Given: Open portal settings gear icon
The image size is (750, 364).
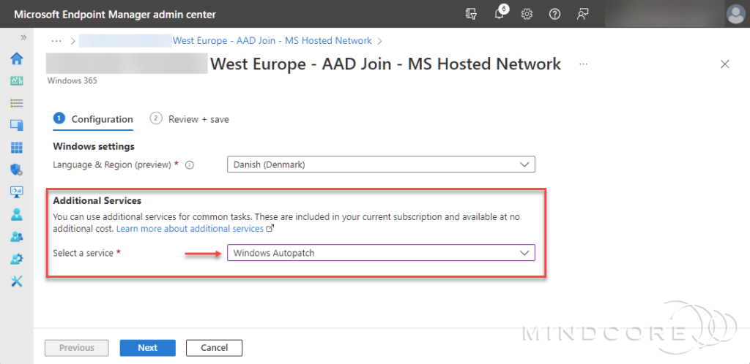Looking at the screenshot, I should (527, 14).
